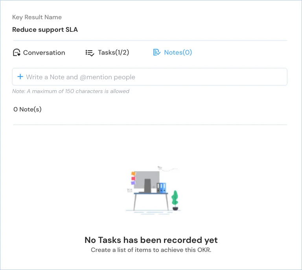Screen dimensions: 302x270
Task: Click the green plant in illustration
Action: 175,200
